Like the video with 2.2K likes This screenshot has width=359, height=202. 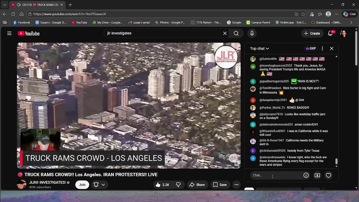click(x=162, y=185)
